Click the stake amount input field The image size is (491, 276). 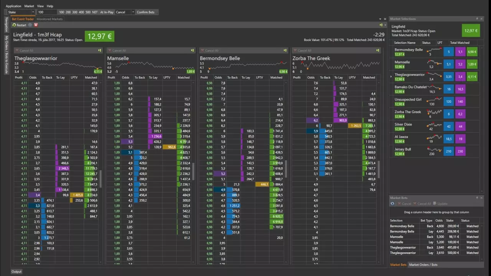click(x=47, y=12)
